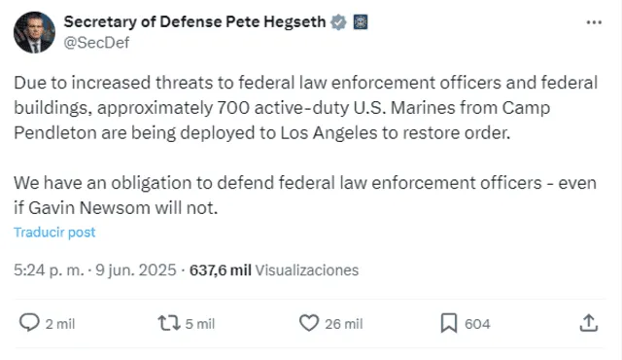This screenshot has width=622, height=360.
Task: Open the reply speech-bubble icon
Action: point(29,323)
